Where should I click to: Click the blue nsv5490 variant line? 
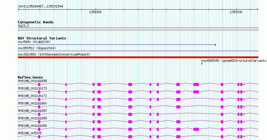click(x=117, y=45)
